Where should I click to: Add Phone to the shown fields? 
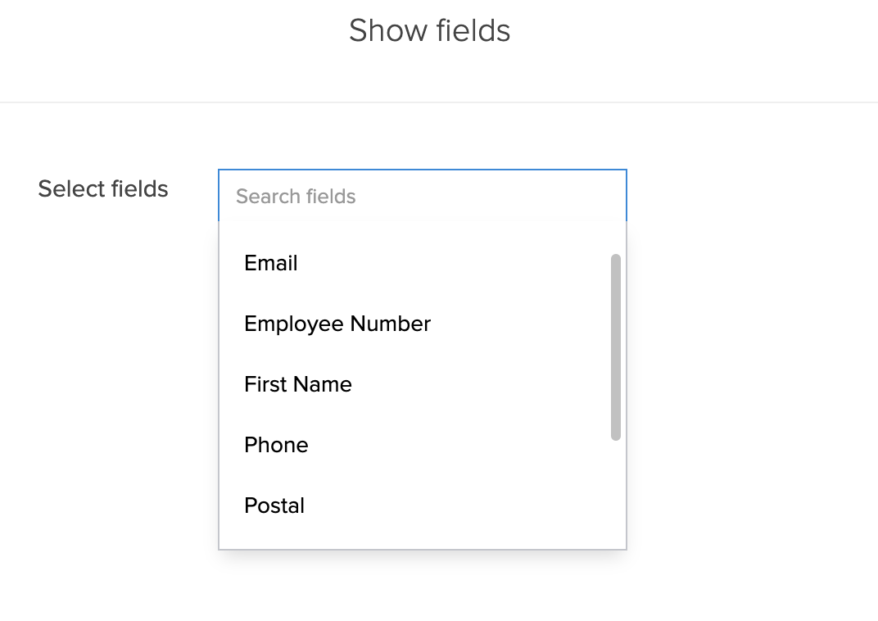pyautogui.click(x=277, y=445)
